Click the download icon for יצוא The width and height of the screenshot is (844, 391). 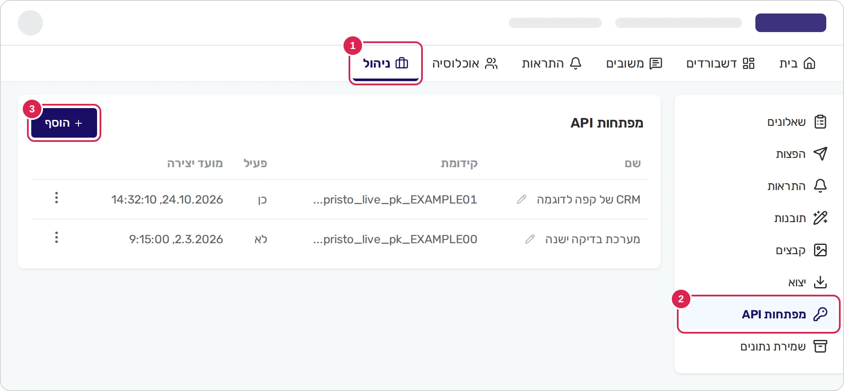(820, 282)
